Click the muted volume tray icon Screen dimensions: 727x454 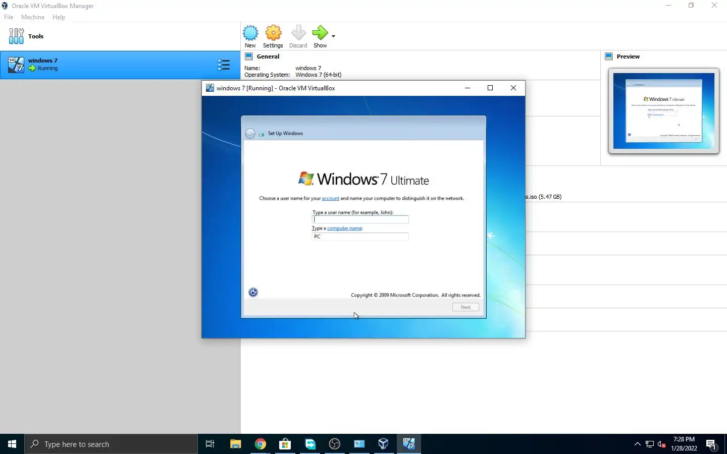[x=662, y=444]
